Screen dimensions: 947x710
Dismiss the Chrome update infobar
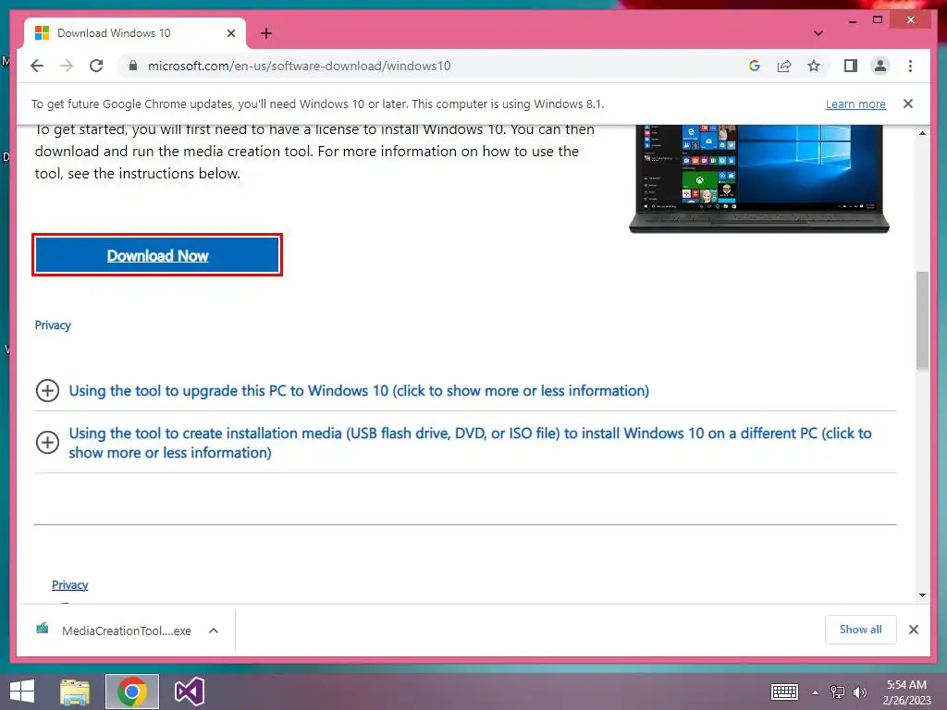pyautogui.click(x=908, y=104)
